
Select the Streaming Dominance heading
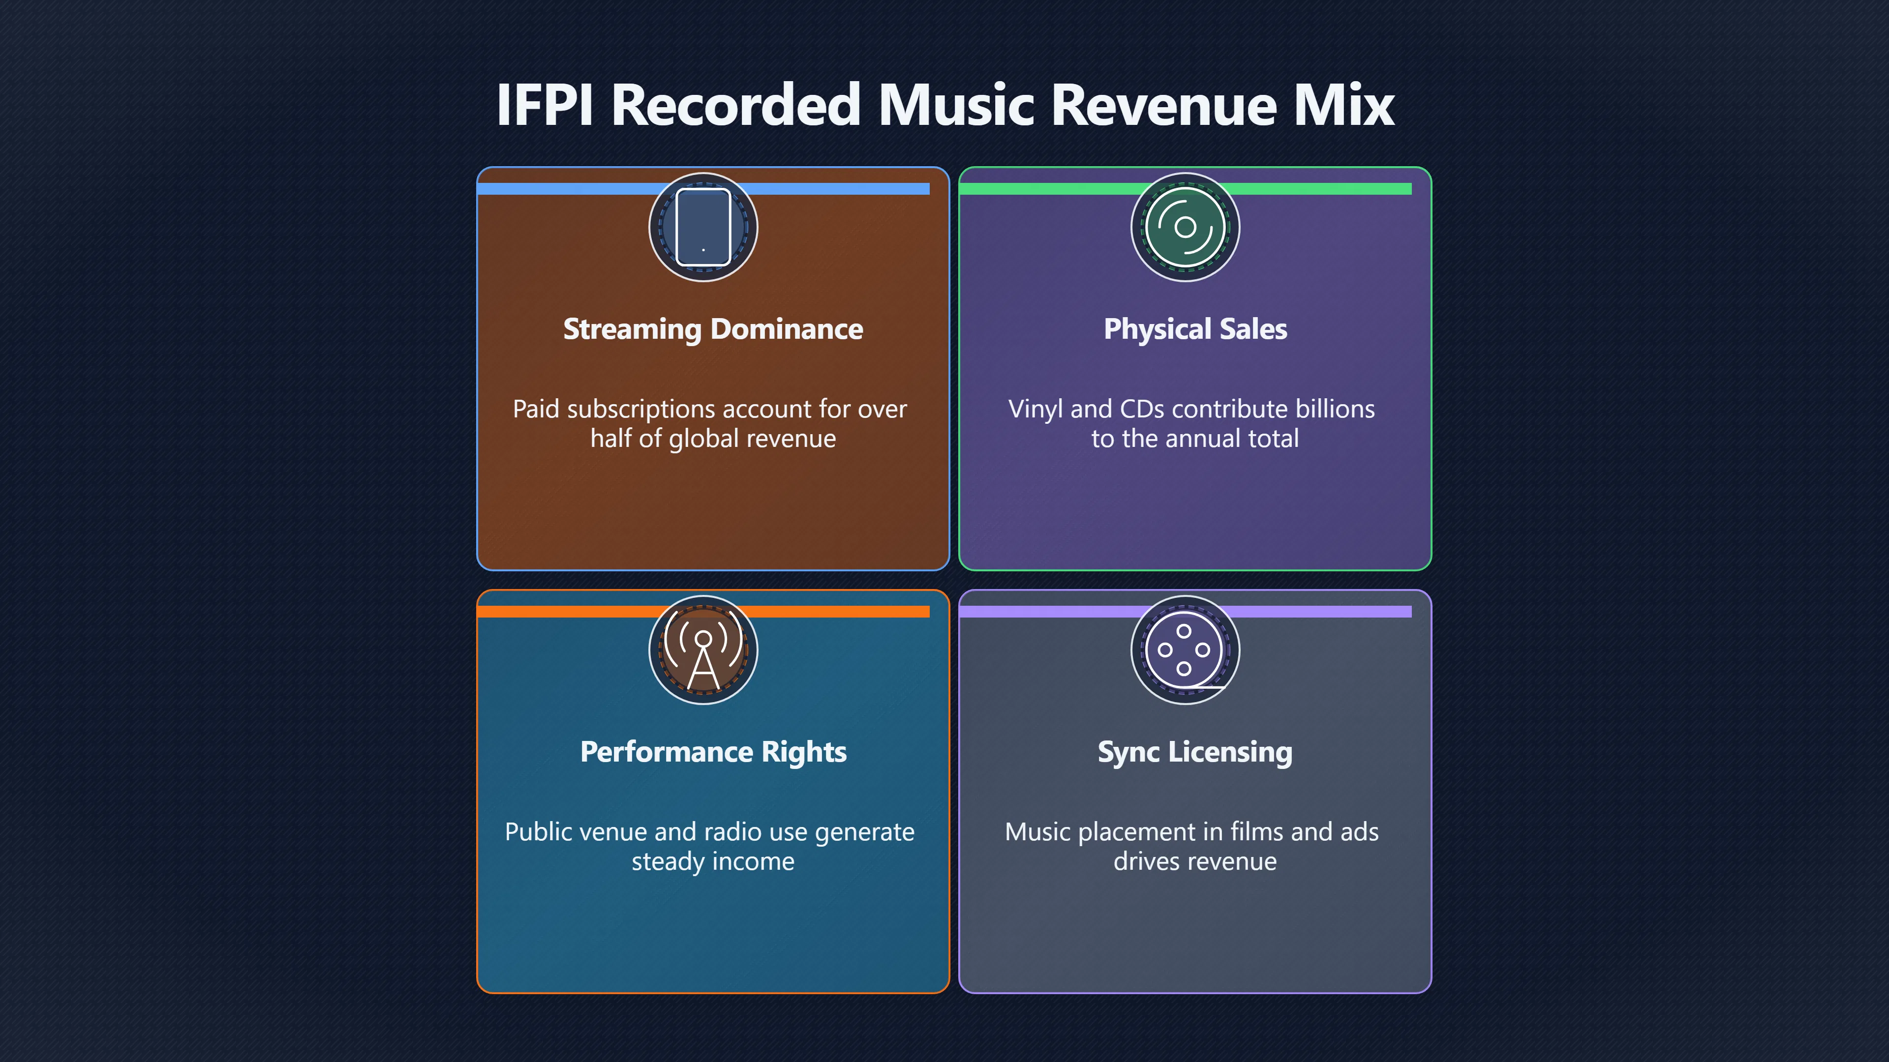coord(713,329)
